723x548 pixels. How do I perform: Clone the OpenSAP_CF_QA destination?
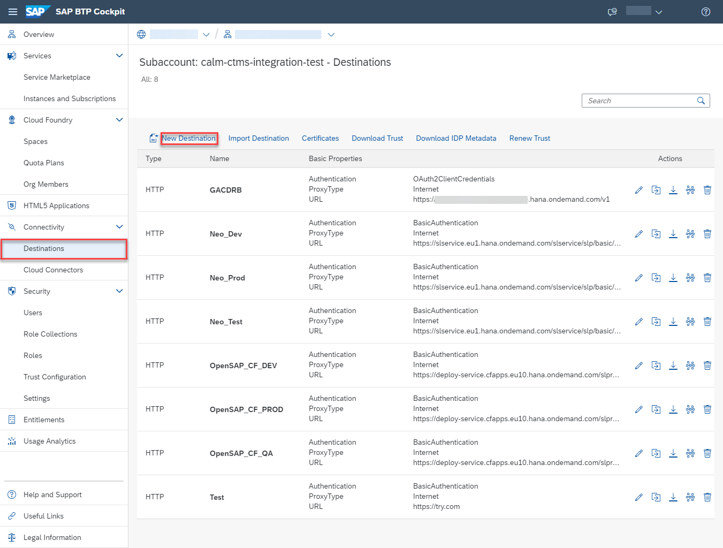click(x=656, y=453)
